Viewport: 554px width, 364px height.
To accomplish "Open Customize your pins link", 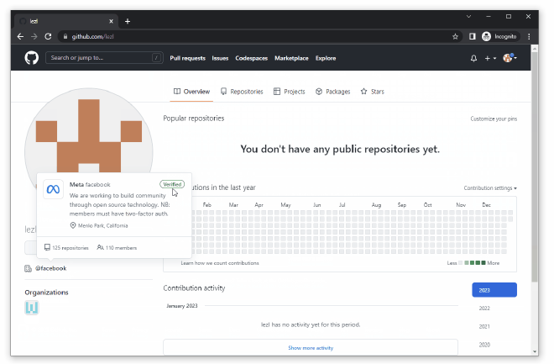I will coord(494,119).
